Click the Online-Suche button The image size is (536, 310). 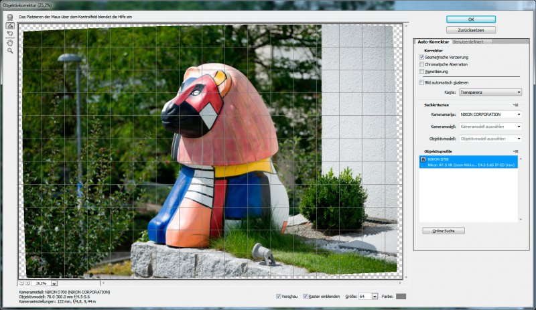click(444, 231)
